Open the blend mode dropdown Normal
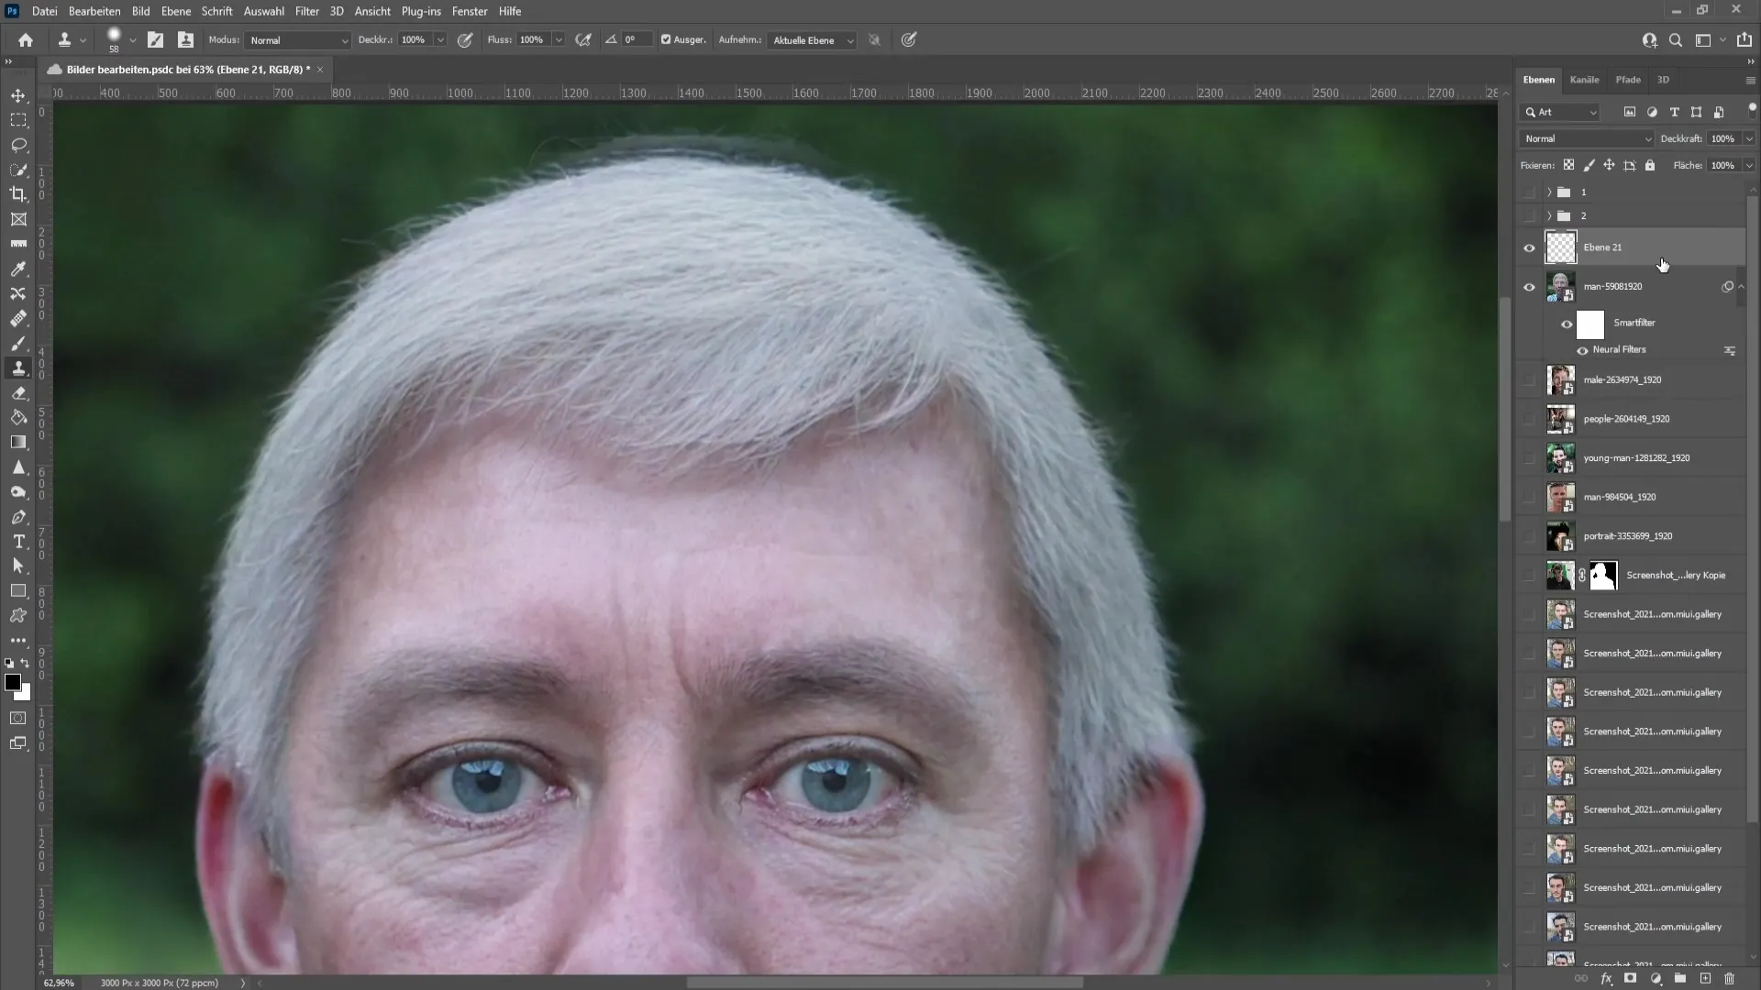This screenshot has height=990, width=1761. (x=1586, y=137)
